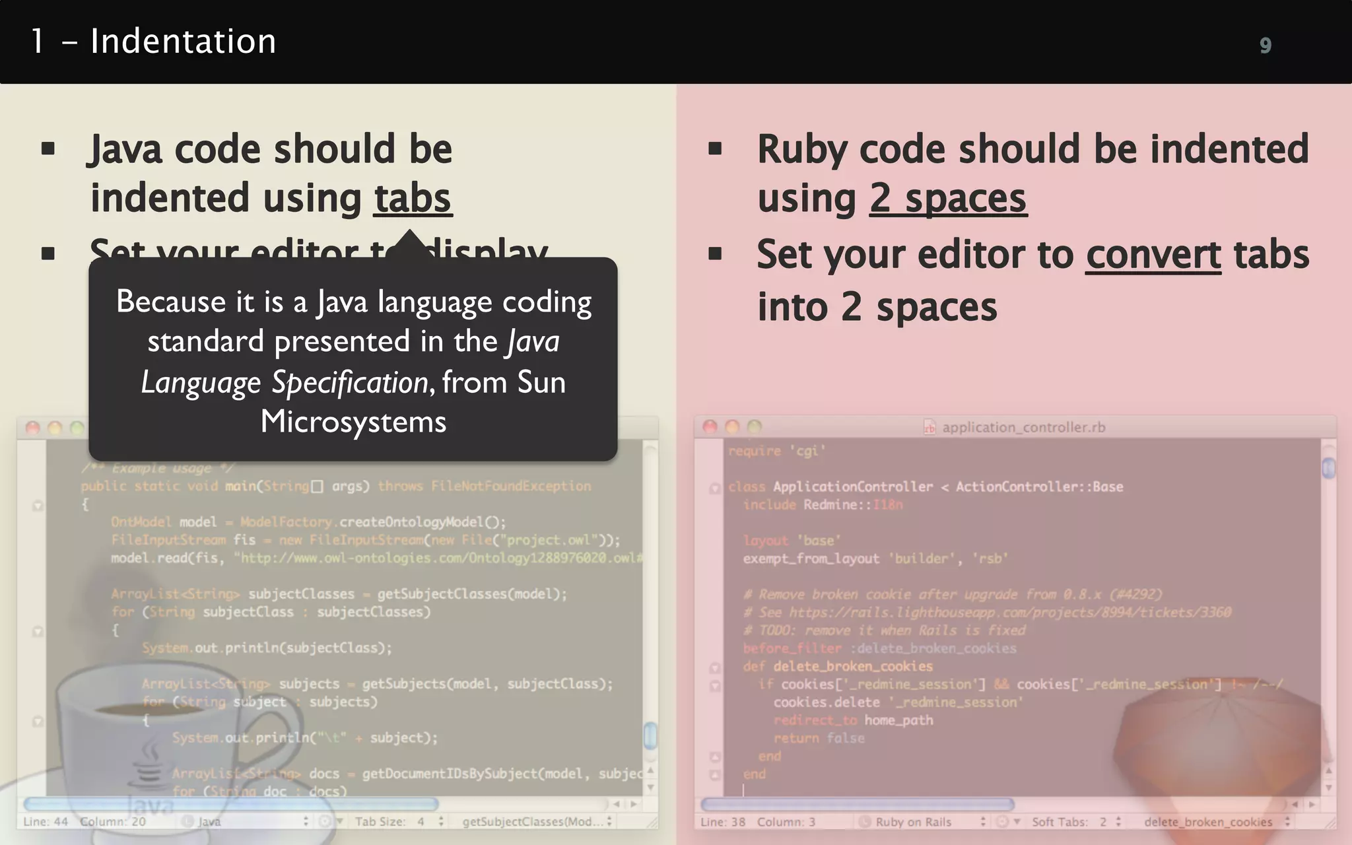1352x845 pixels.
Task: Click scroll down arrow in Ruby window
Action: [x=1328, y=788]
